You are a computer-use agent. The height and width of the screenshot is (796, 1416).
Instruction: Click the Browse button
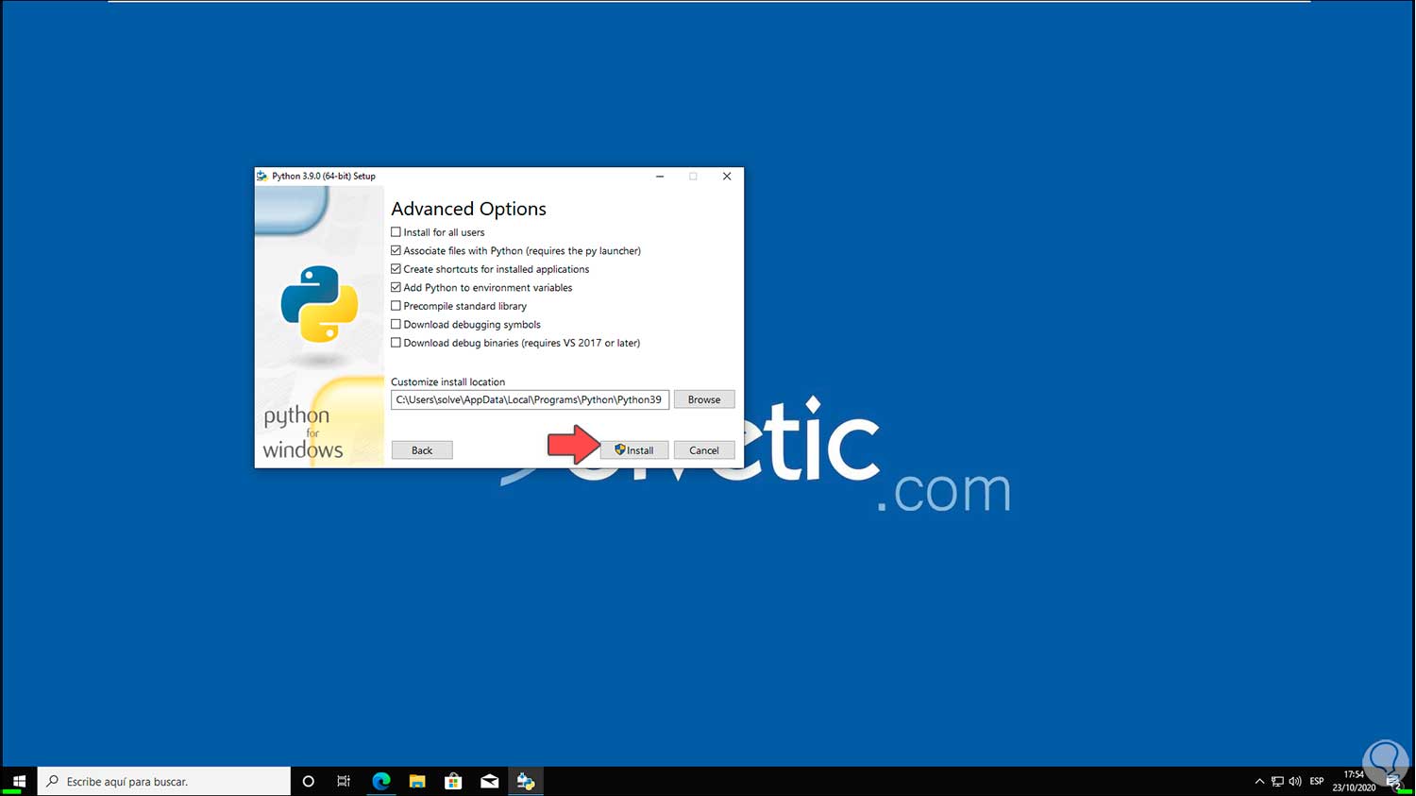coord(704,399)
